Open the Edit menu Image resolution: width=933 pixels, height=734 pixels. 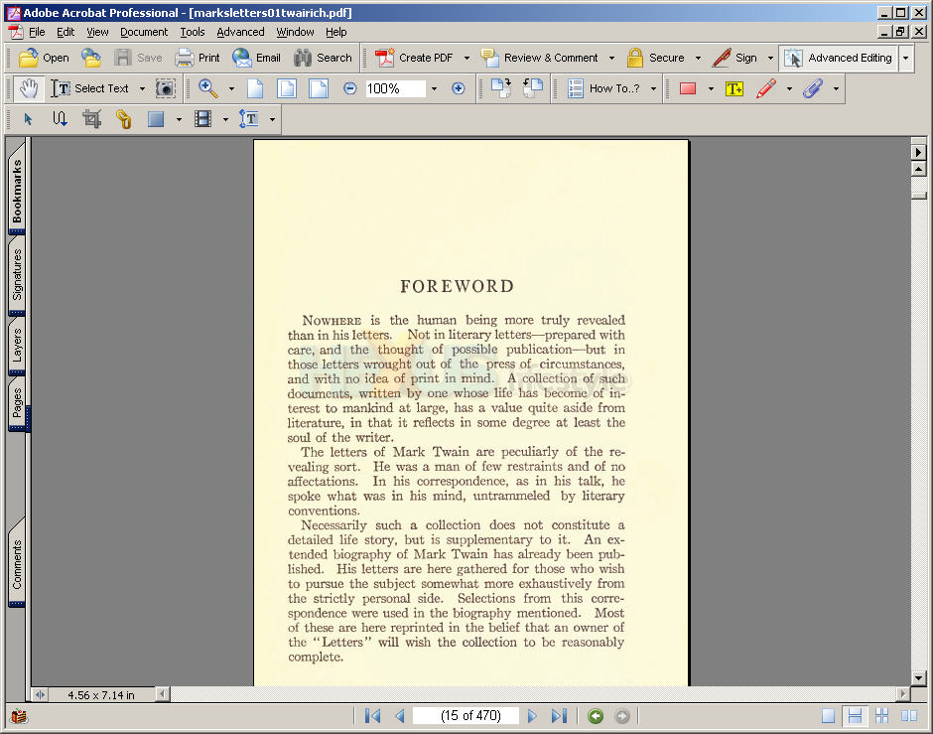click(66, 32)
